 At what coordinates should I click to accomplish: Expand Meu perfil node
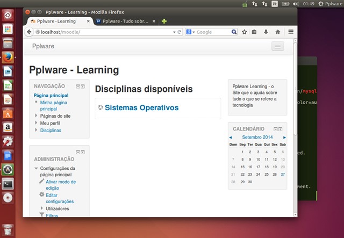(x=36, y=123)
